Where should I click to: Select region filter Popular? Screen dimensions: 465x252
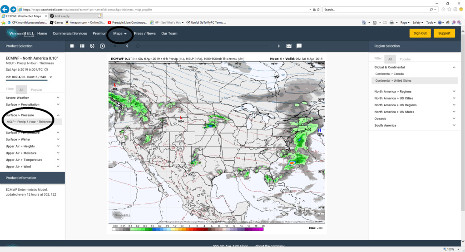405,59
